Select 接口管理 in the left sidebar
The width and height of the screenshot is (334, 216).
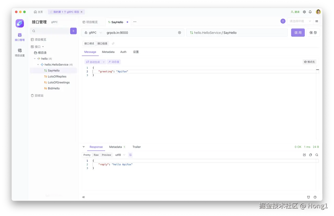click(20, 37)
